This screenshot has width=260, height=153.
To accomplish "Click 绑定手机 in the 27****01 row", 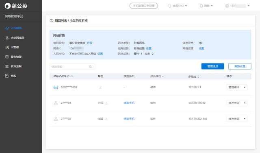I will coord(129,103).
